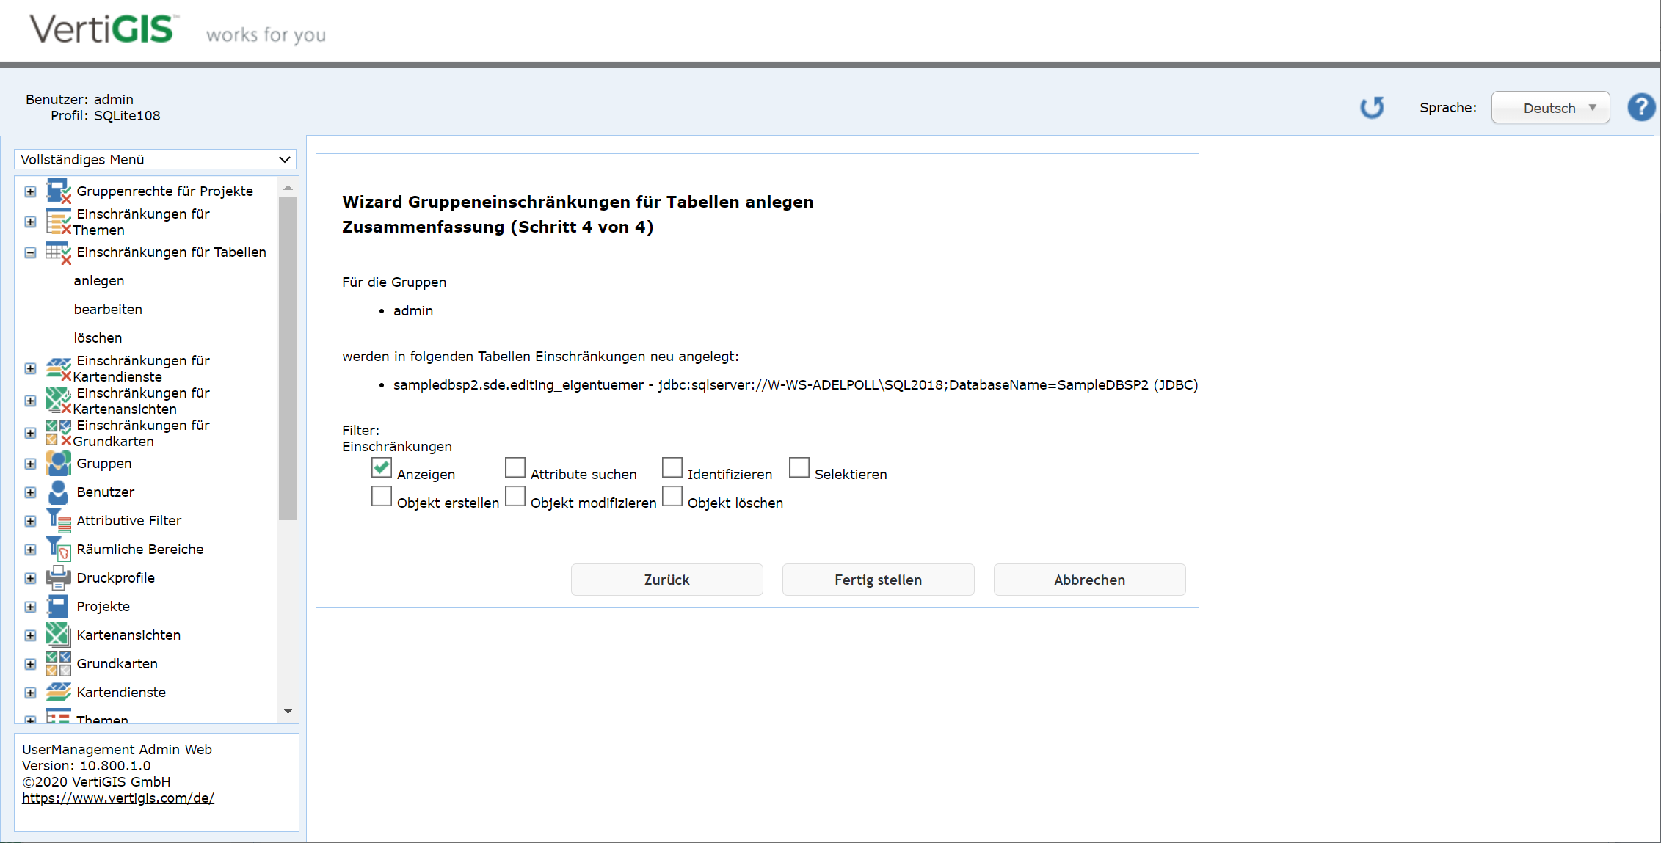Open the vertigis.com website link

(x=117, y=798)
